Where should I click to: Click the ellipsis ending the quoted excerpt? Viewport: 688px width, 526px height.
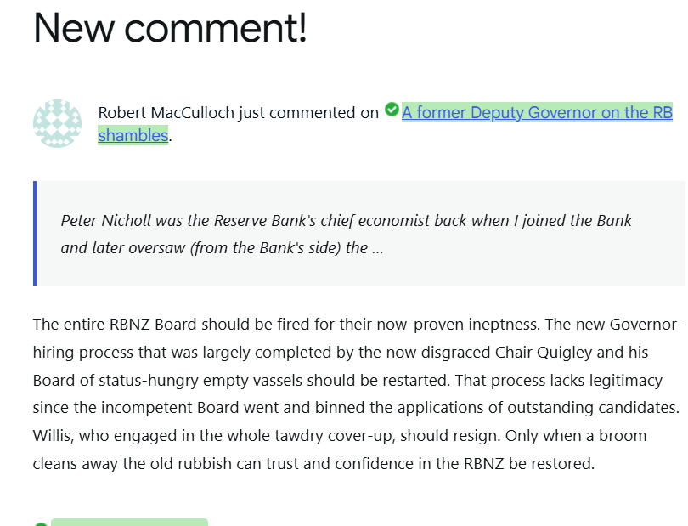click(377, 248)
